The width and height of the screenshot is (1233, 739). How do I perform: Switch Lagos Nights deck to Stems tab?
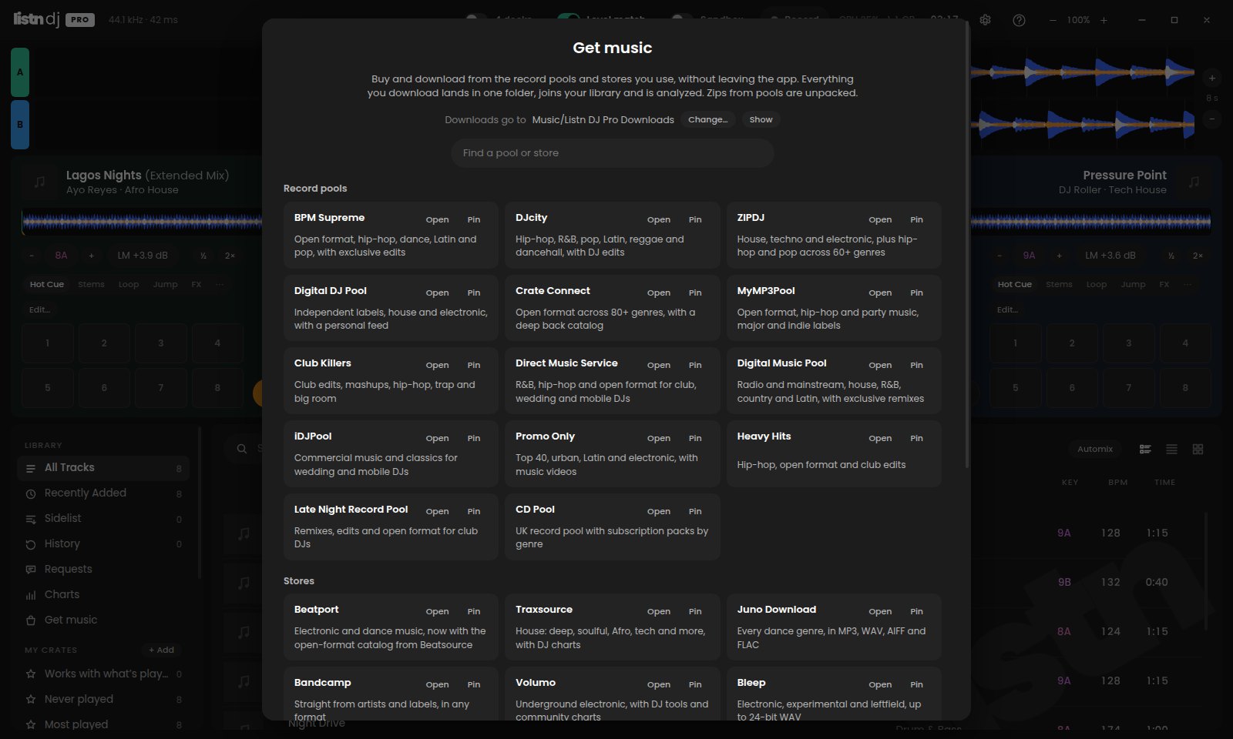pos(91,284)
